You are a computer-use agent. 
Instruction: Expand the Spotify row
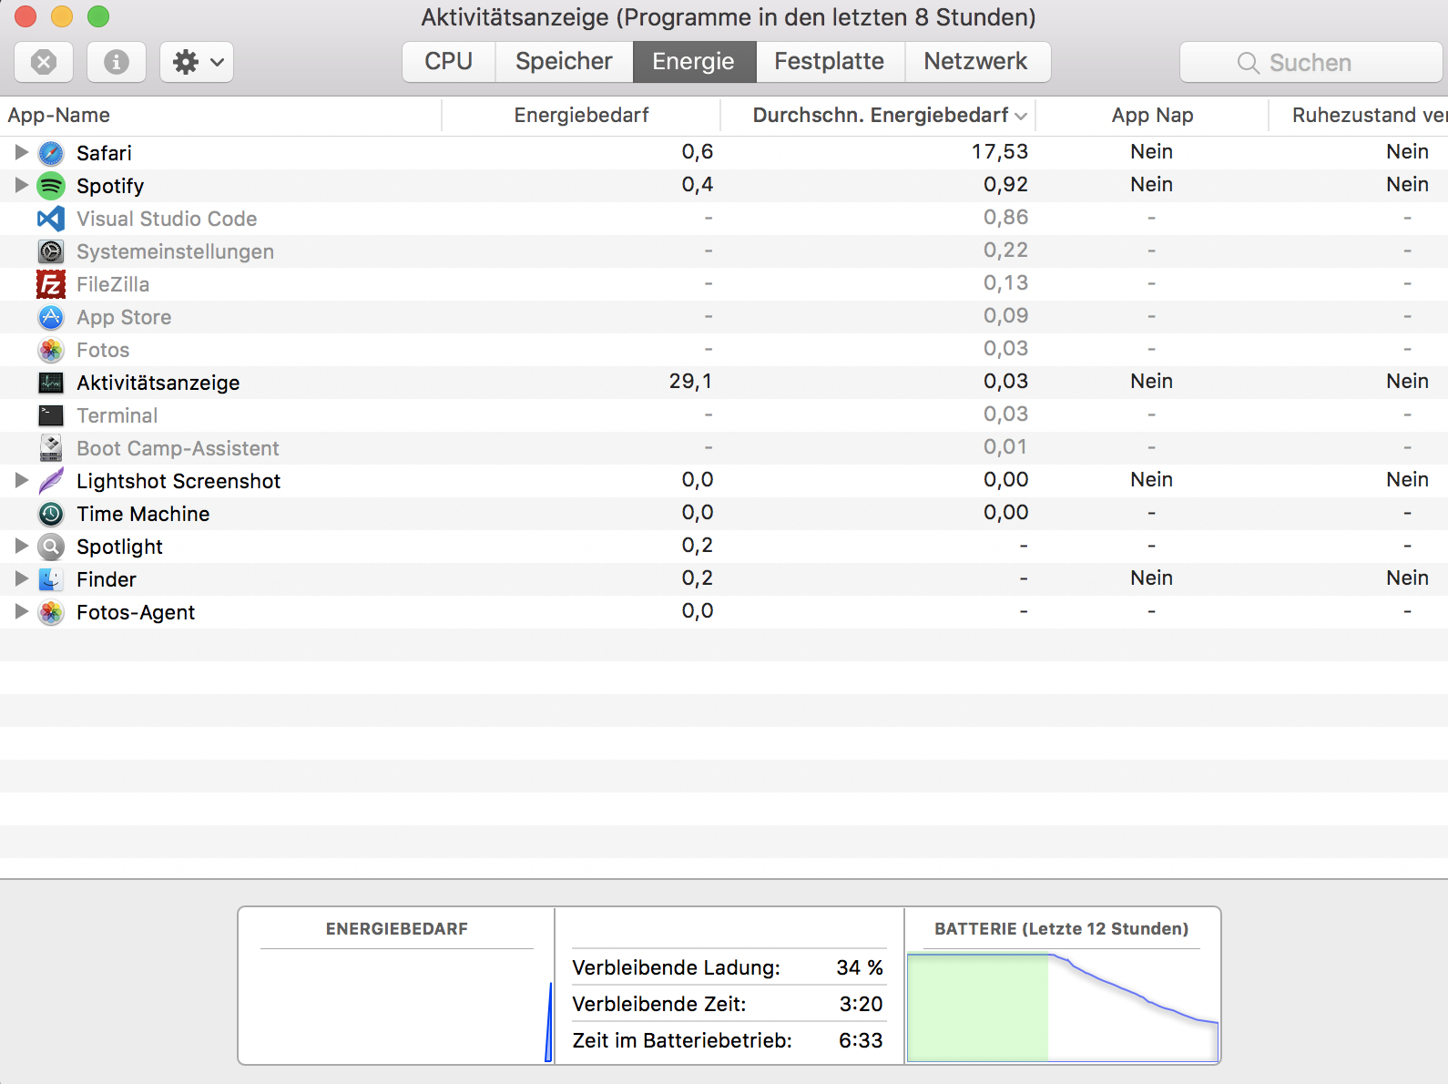click(x=22, y=185)
